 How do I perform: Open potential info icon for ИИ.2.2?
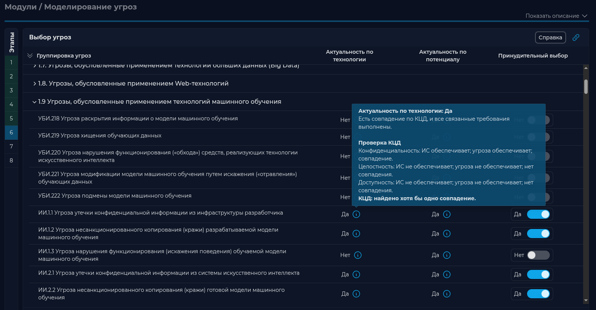tap(447, 294)
